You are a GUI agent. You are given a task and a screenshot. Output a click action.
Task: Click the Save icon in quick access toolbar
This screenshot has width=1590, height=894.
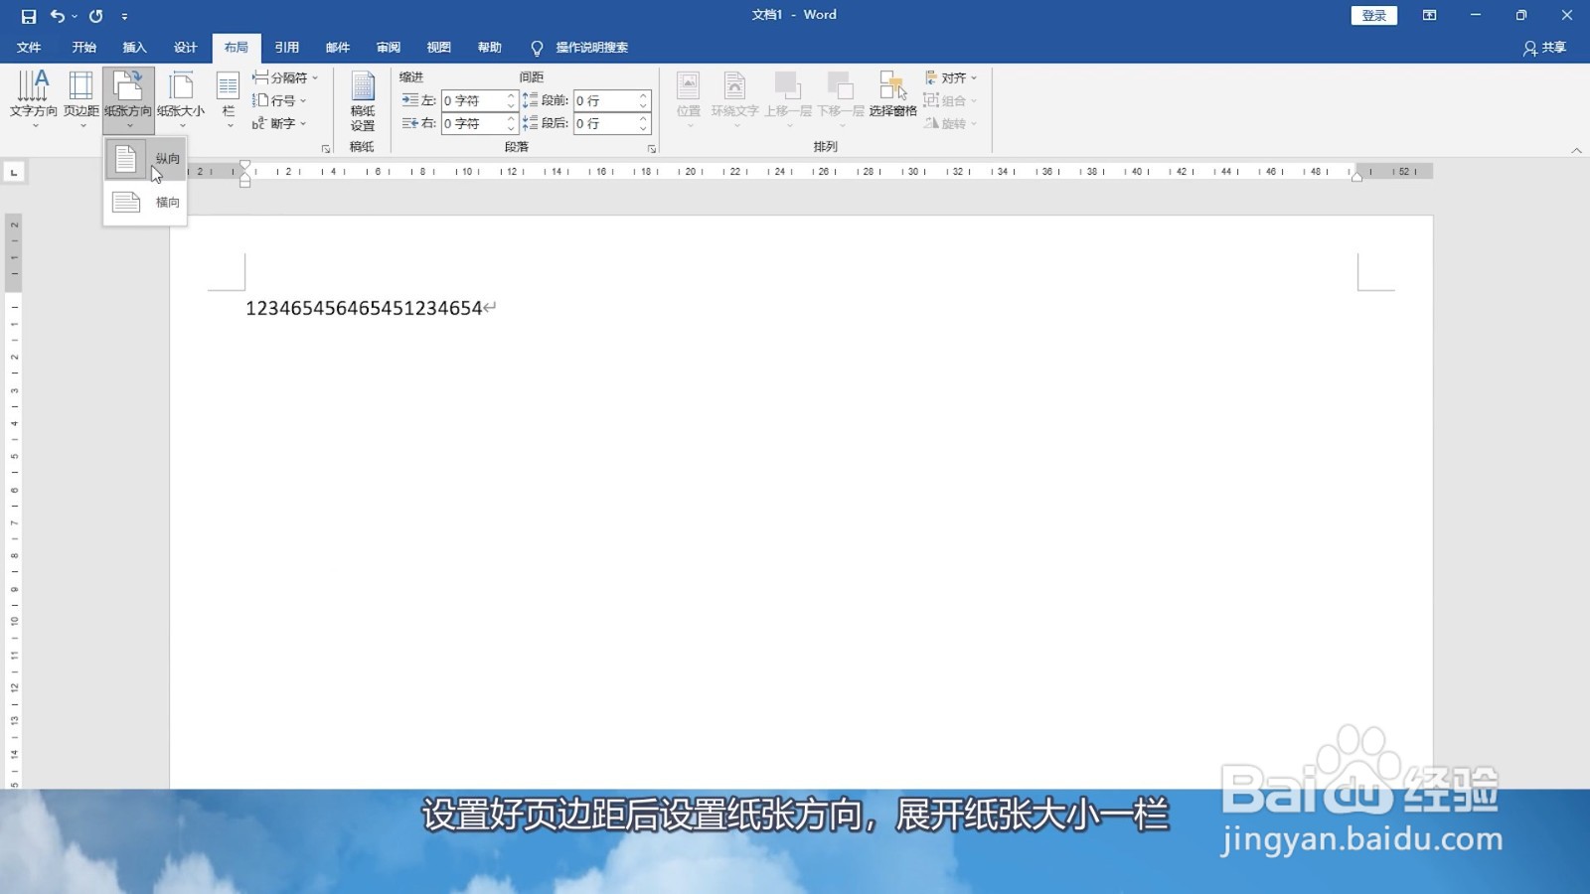28,16
